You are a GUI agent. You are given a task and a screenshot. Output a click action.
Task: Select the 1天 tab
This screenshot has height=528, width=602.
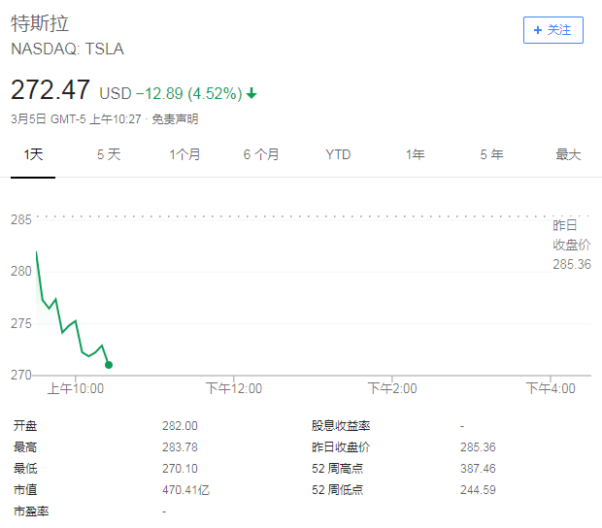33,154
